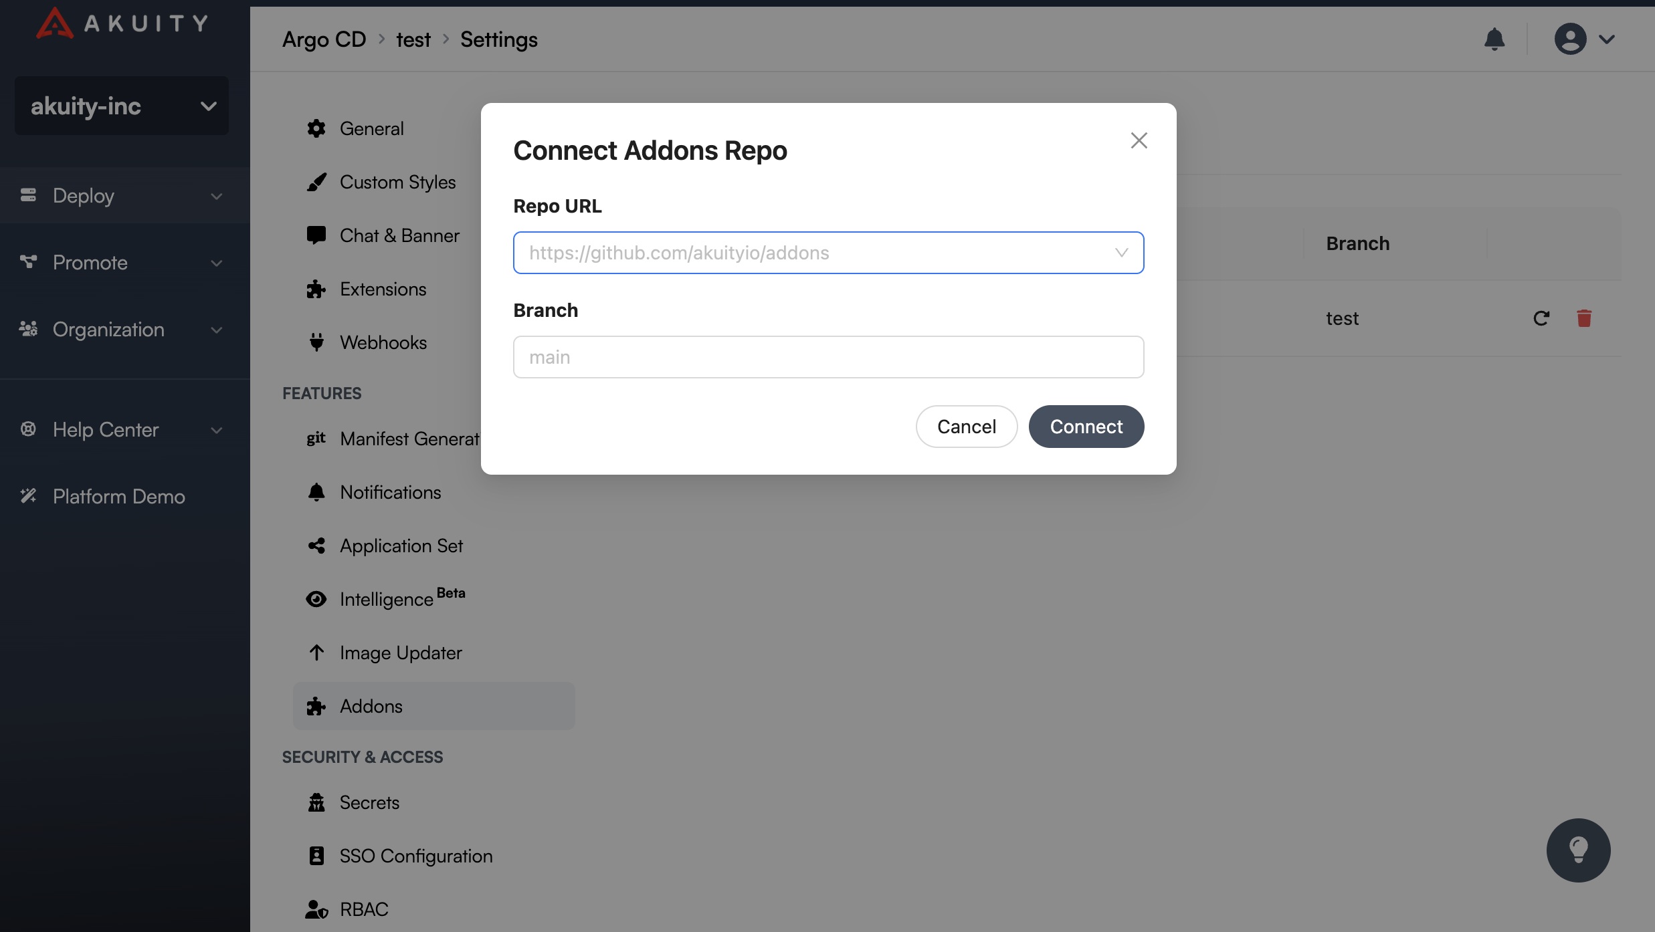
Task: Focus the Repo URL input field
Action: pyautogui.click(x=828, y=253)
